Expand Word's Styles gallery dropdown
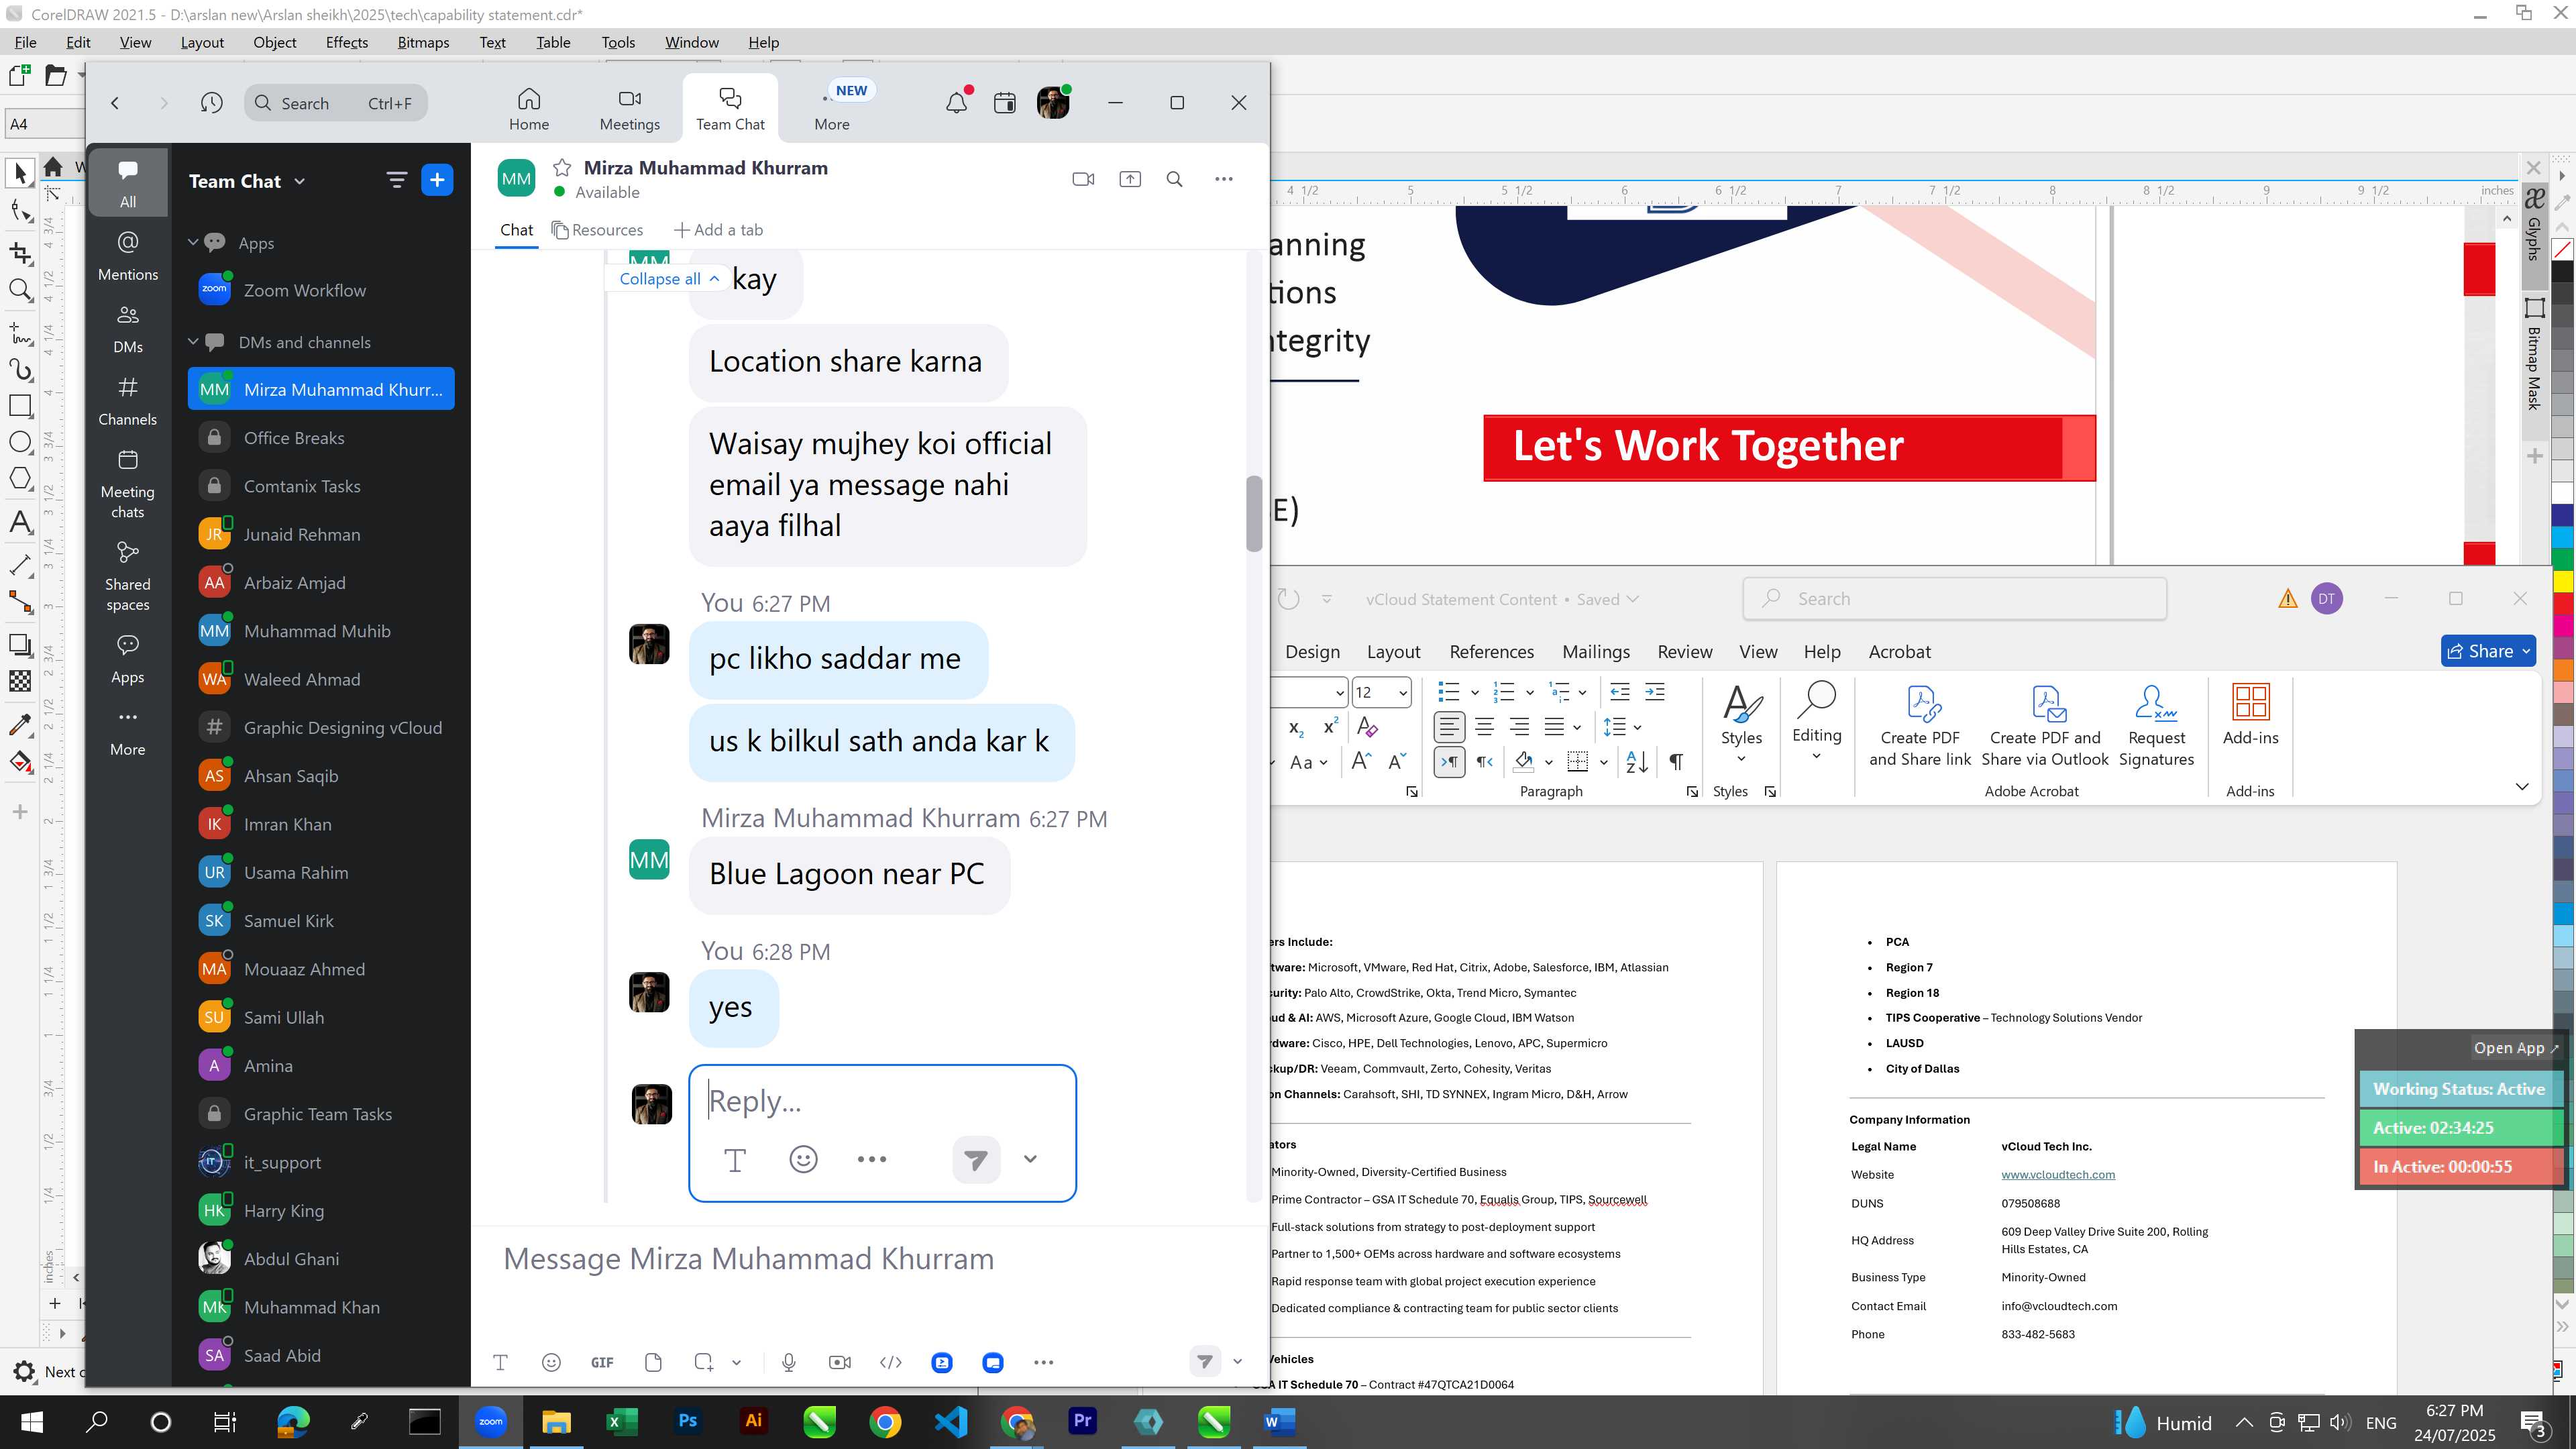 1741,759
